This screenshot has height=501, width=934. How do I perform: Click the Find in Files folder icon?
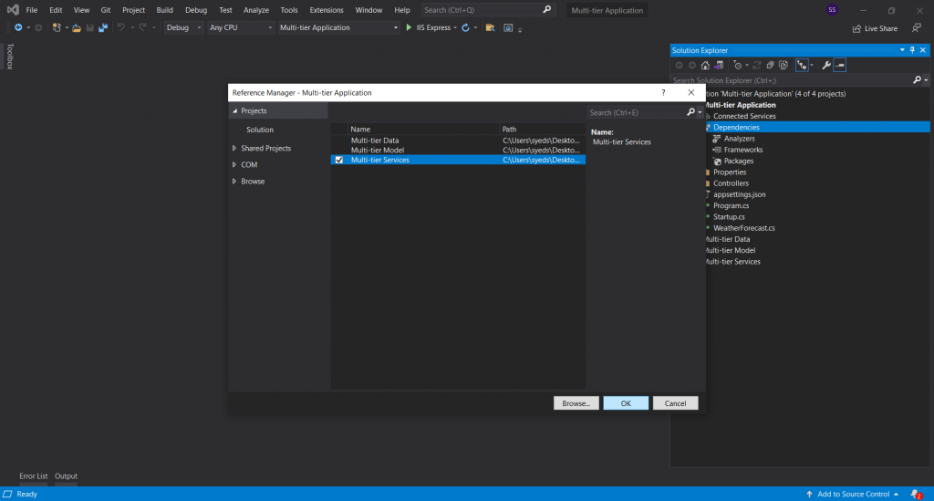(490, 27)
